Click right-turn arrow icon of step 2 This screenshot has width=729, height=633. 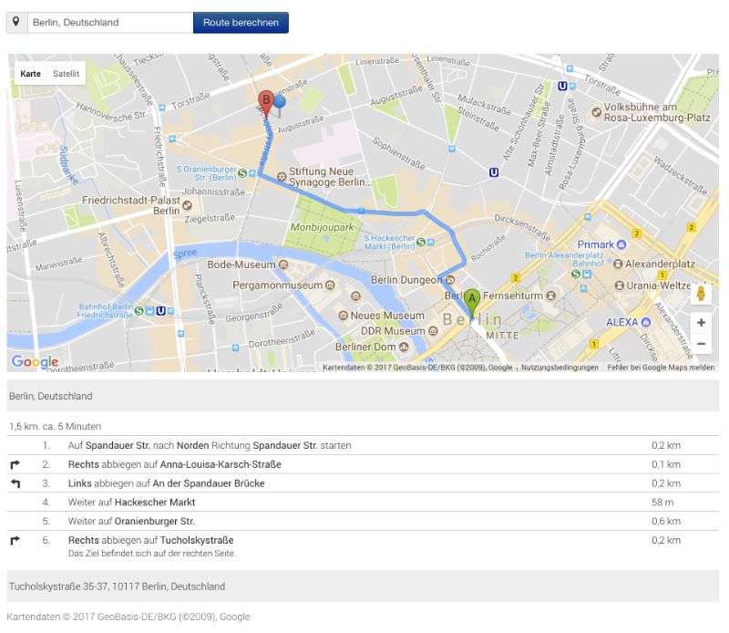point(15,464)
